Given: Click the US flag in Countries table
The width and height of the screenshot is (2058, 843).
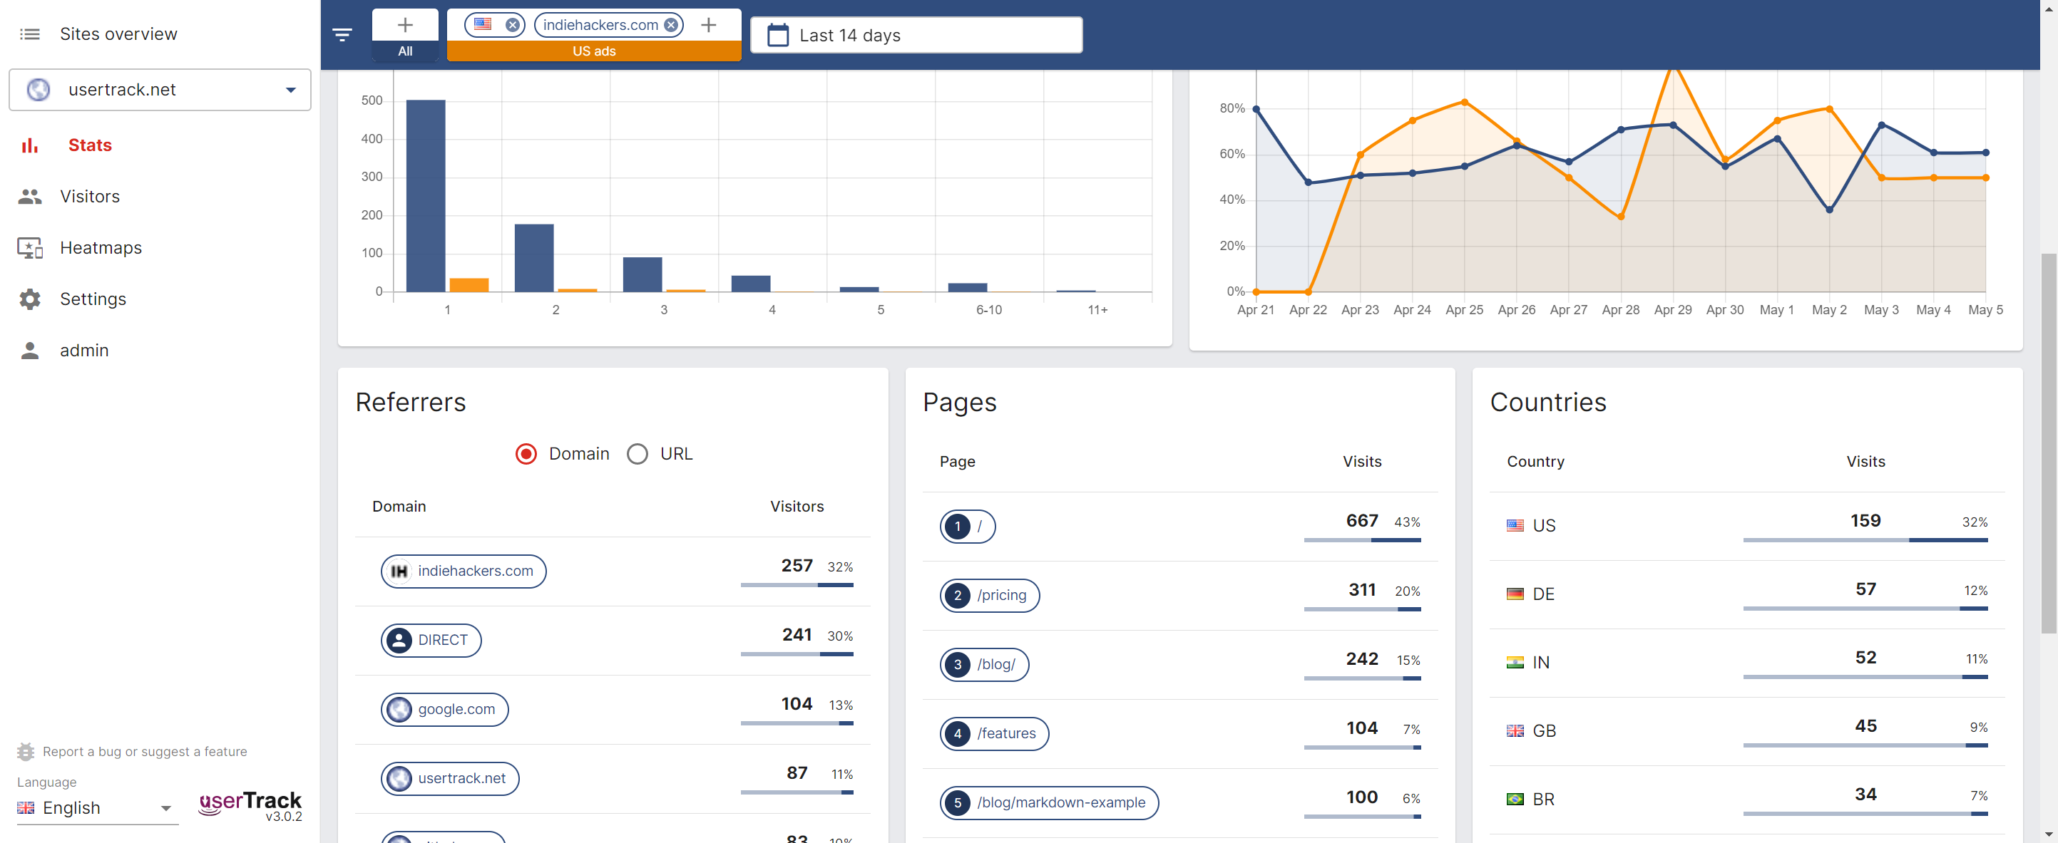Looking at the screenshot, I should pyautogui.click(x=1515, y=525).
